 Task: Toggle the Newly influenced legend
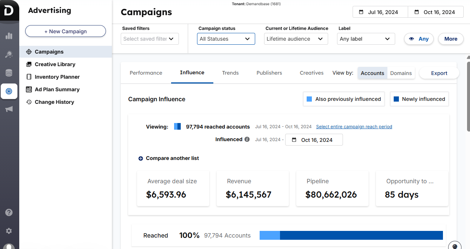point(419,99)
